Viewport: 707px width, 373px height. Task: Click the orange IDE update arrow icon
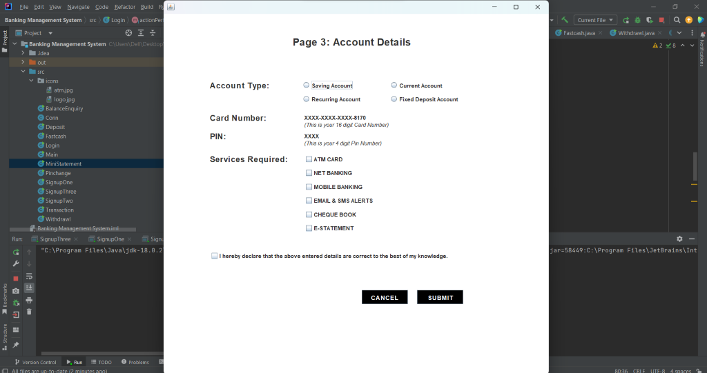[x=688, y=20]
